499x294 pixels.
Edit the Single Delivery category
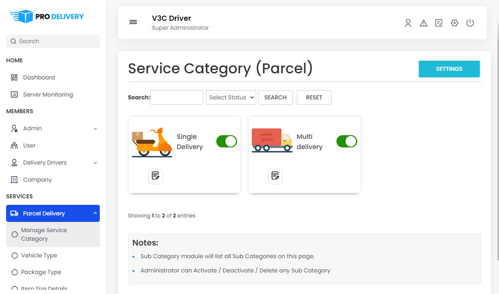[155, 176]
